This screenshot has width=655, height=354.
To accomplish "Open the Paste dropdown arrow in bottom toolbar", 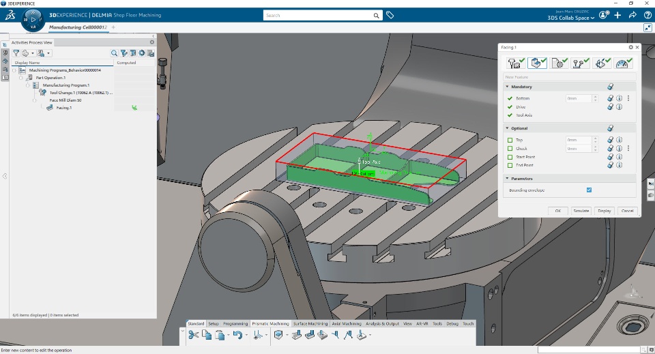I will 228,335.
